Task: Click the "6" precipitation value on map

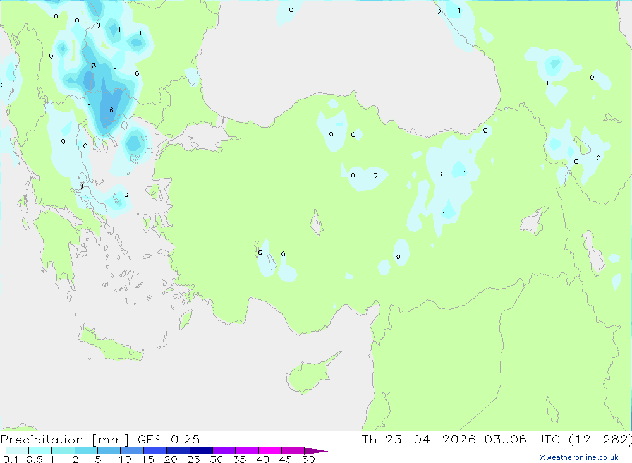Action: [112, 110]
